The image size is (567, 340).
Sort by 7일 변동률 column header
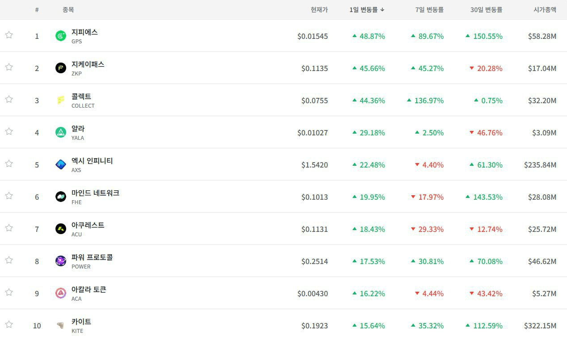coord(429,9)
